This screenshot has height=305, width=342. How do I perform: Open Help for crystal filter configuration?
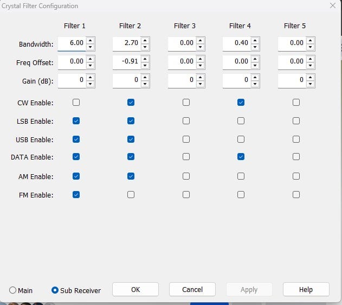(x=306, y=289)
